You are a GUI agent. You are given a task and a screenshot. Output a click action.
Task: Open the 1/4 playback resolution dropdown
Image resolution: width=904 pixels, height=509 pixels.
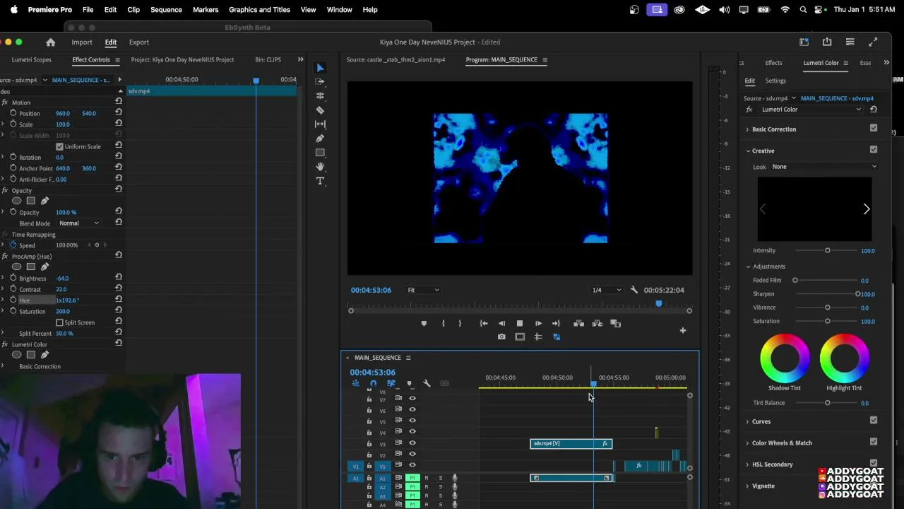click(607, 290)
